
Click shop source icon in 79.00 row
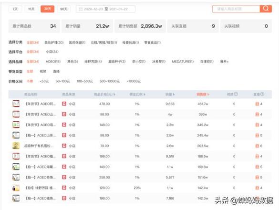click(x=64, y=146)
